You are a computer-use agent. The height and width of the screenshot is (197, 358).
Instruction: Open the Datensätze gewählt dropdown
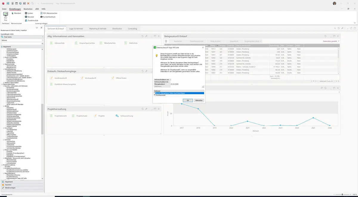[x=331, y=41]
